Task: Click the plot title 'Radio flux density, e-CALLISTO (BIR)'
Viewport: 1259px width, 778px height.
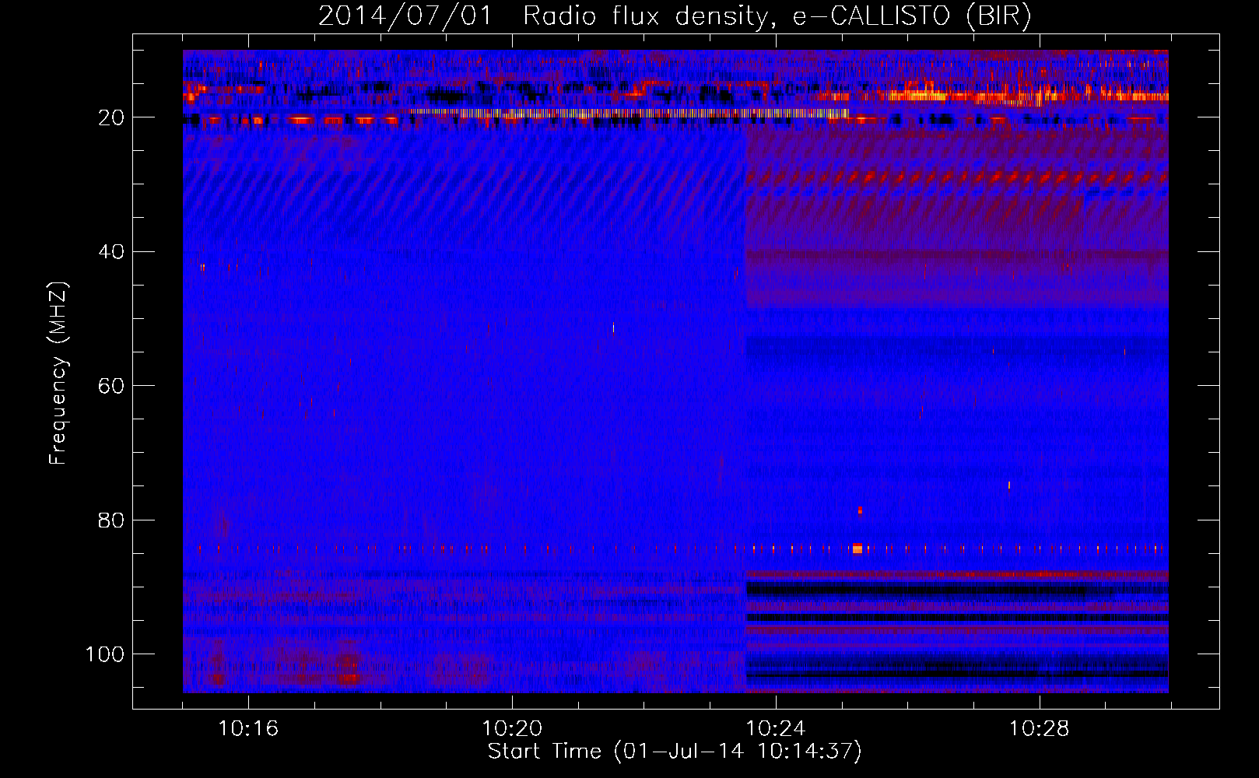Action: pos(777,16)
